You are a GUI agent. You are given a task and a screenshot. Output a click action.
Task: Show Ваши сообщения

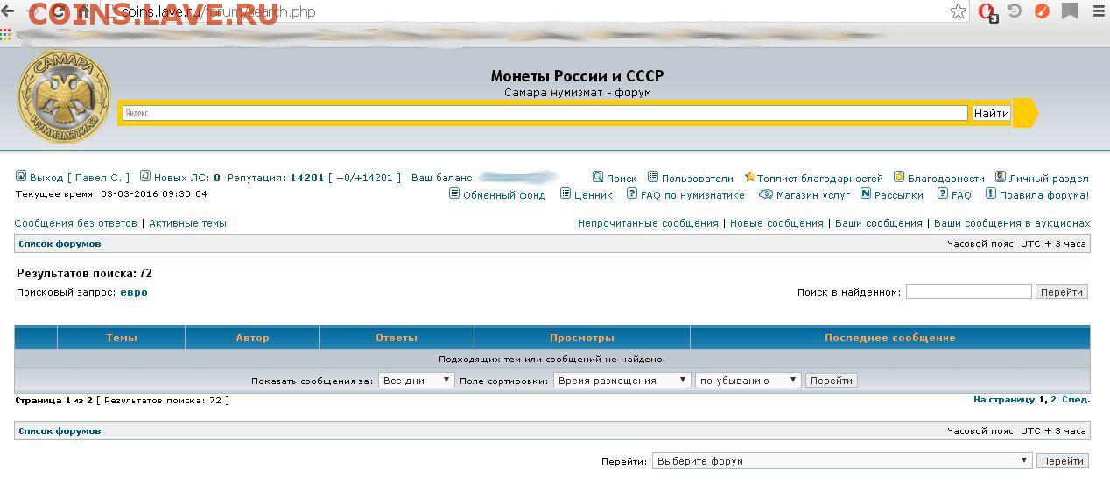[x=879, y=223]
